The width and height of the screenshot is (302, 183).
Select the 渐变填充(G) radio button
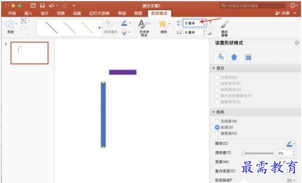[217, 90]
